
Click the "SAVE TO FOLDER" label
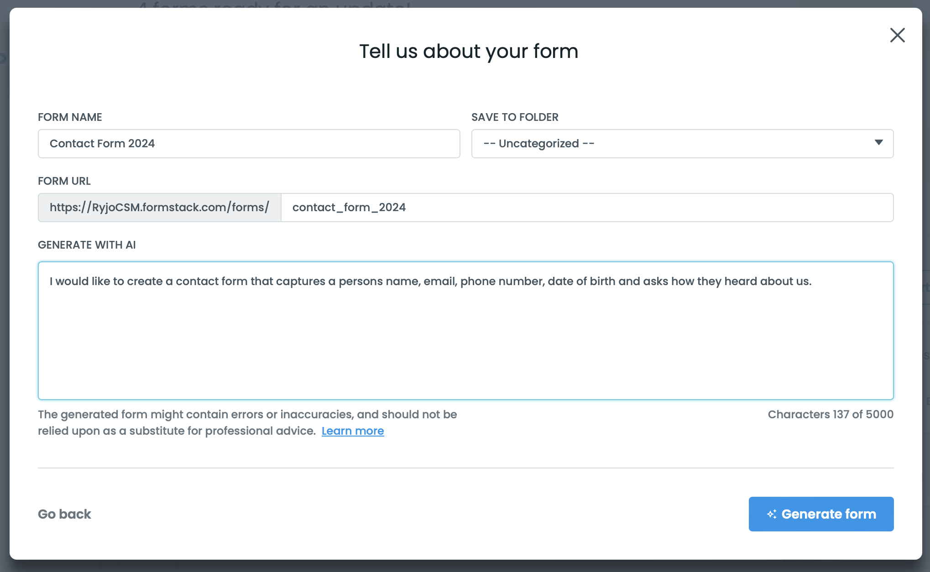[x=515, y=117]
